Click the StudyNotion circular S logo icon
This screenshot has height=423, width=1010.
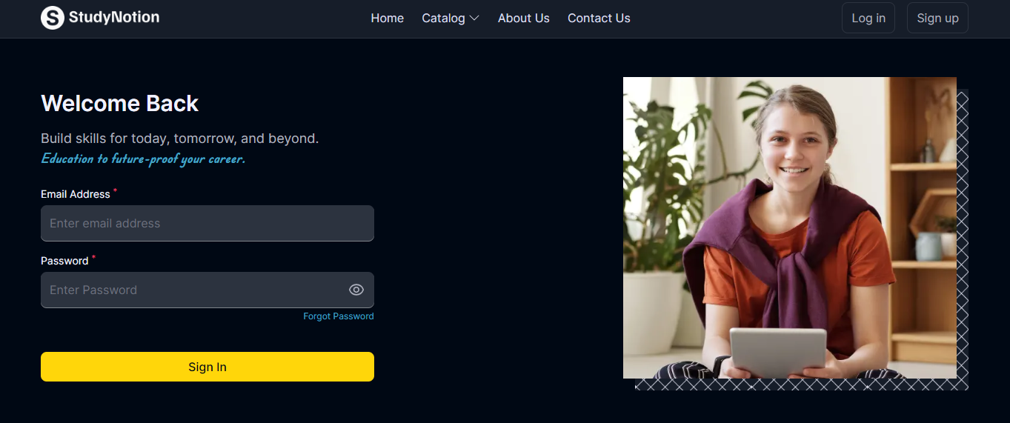click(x=53, y=18)
